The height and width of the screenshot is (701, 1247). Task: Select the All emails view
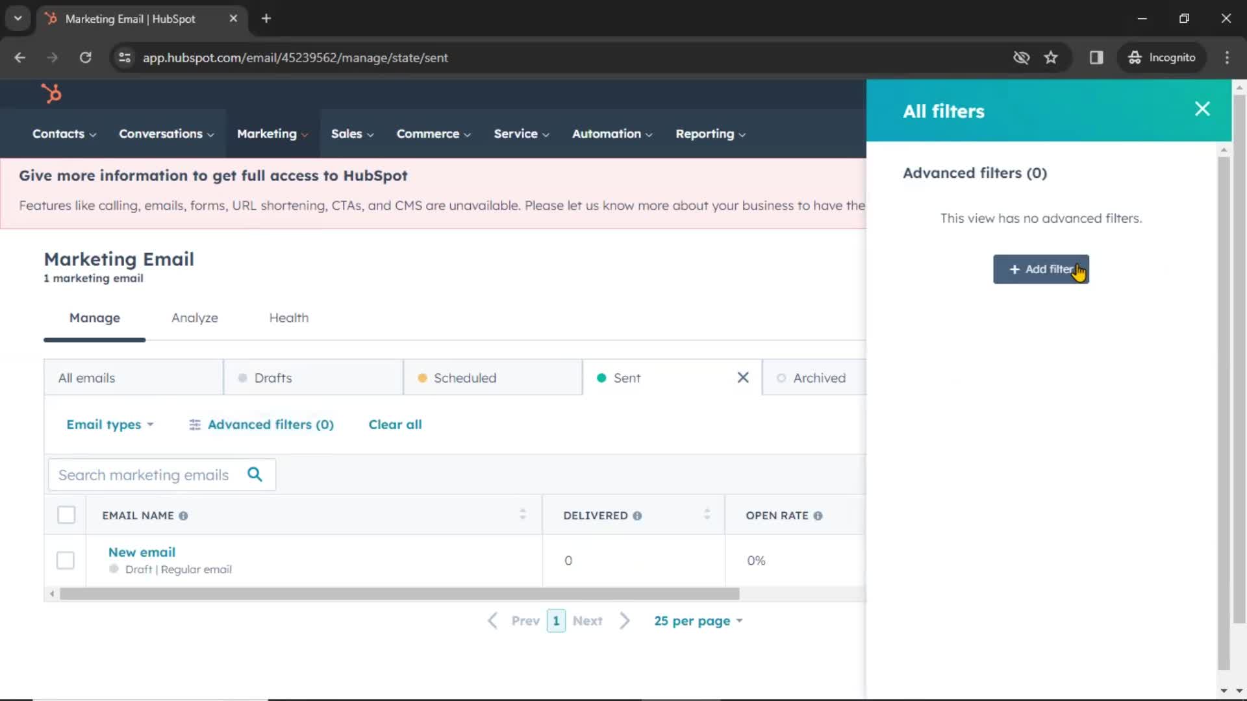(x=134, y=378)
